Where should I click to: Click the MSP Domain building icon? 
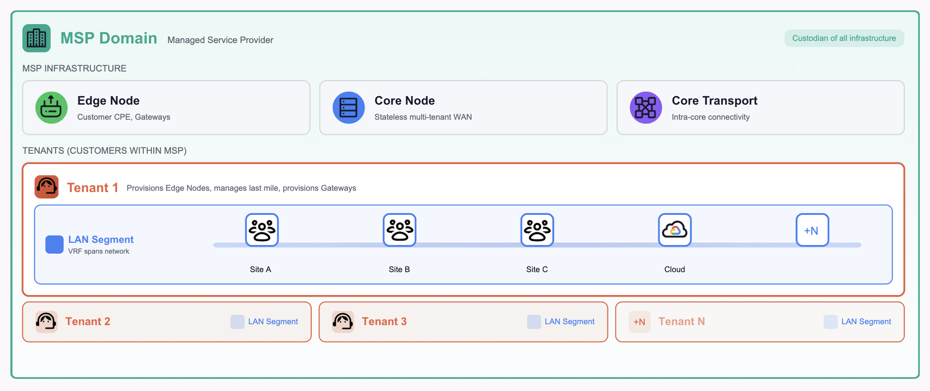[x=37, y=38]
